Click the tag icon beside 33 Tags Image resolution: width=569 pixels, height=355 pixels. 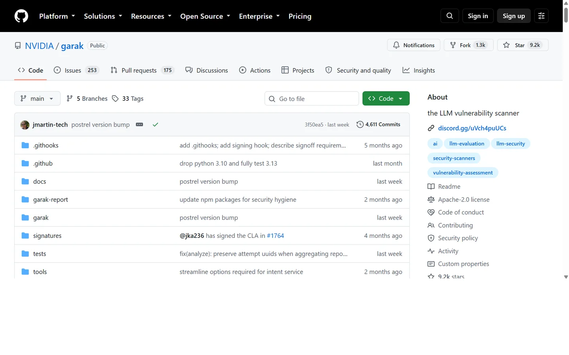coord(115,99)
